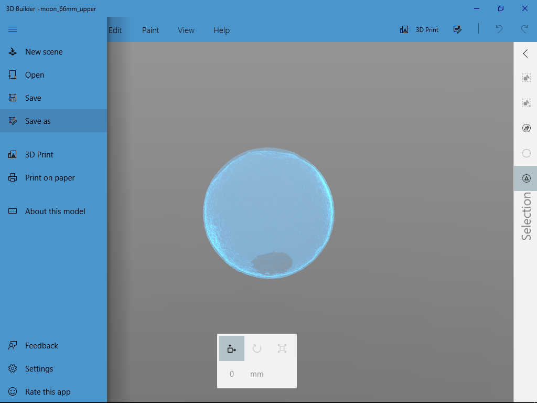Image resolution: width=537 pixels, height=403 pixels.
Task: Toggle the circle selection mode icon
Action: point(526,153)
